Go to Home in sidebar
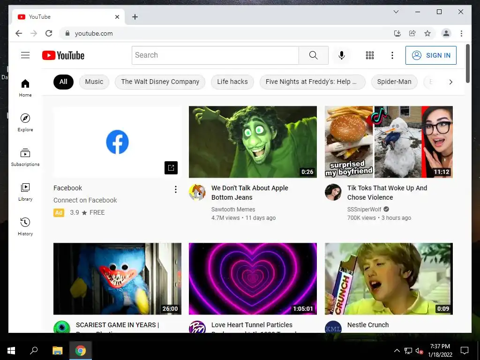This screenshot has width=480, height=360. click(25, 88)
